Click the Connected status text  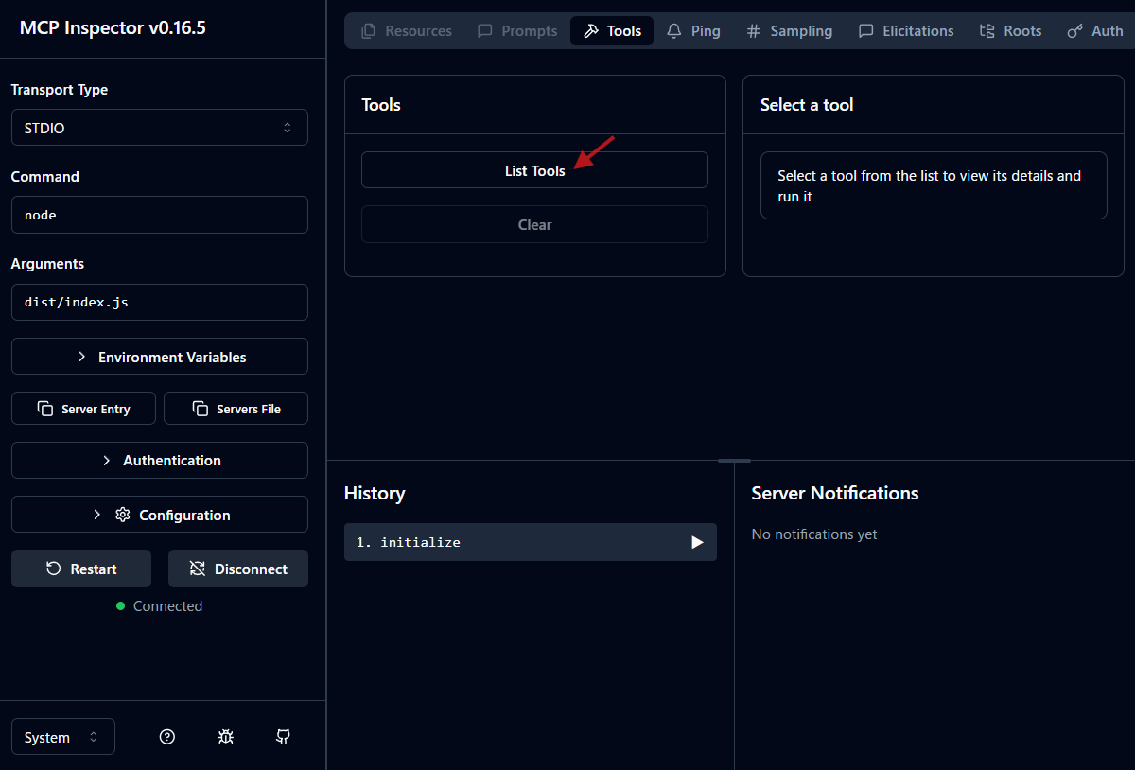coord(167,606)
